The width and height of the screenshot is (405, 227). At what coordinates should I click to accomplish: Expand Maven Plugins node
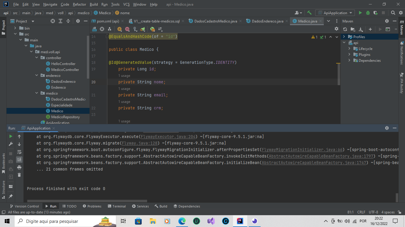tap(349, 54)
